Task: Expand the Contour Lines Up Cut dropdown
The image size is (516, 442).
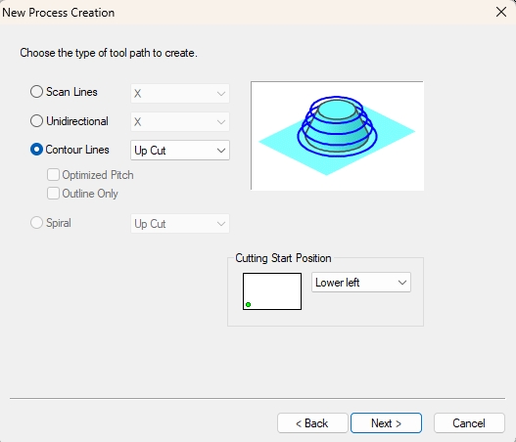Action: [180, 151]
